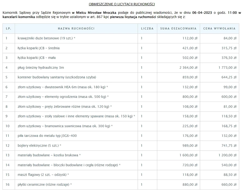Click starting price 741,75 zł

(x=229, y=145)
